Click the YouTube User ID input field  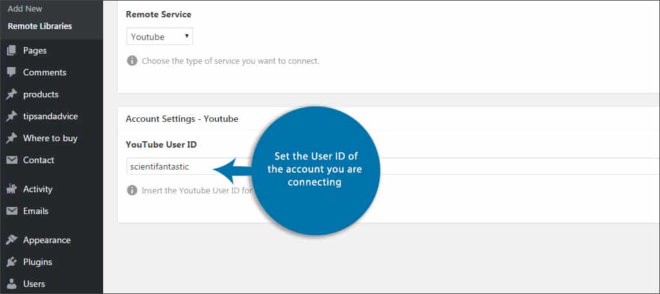(x=393, y=167)
